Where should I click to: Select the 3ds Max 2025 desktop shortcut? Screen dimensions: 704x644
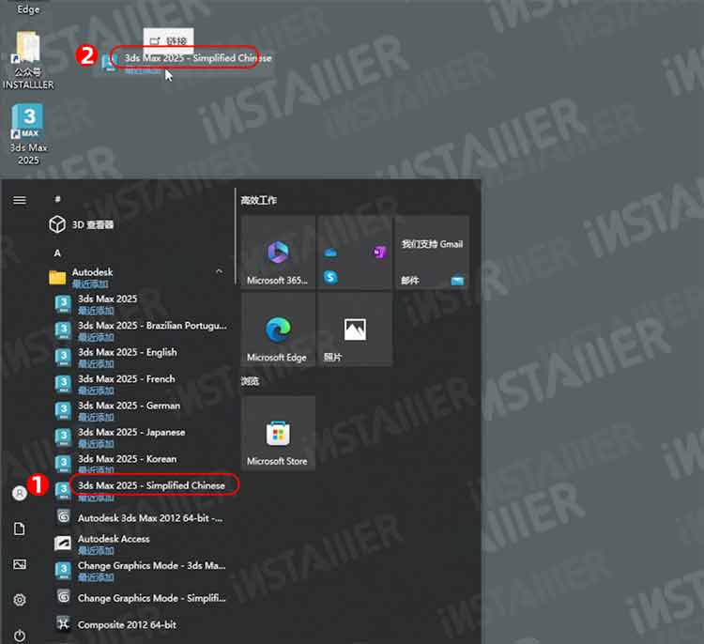point(28,135)
